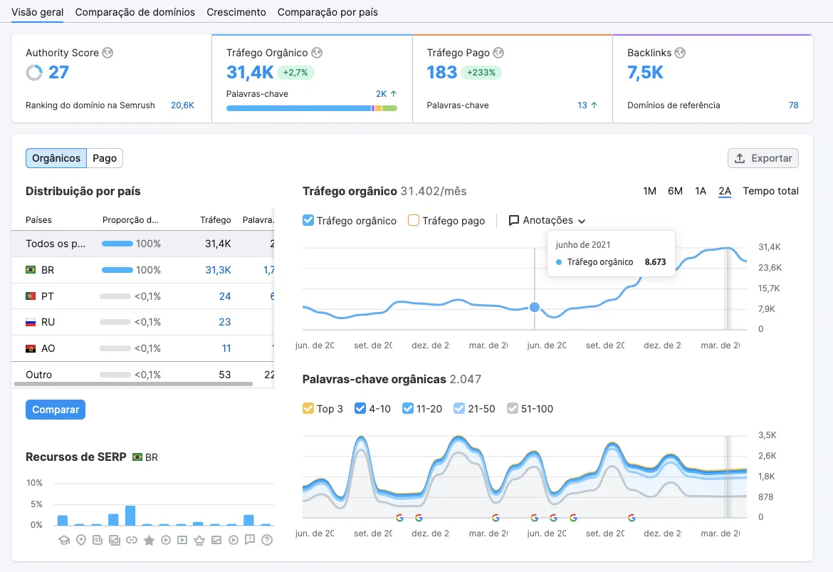Click the Exportar button
The image size is (833, 572).
tap(763, 158)
